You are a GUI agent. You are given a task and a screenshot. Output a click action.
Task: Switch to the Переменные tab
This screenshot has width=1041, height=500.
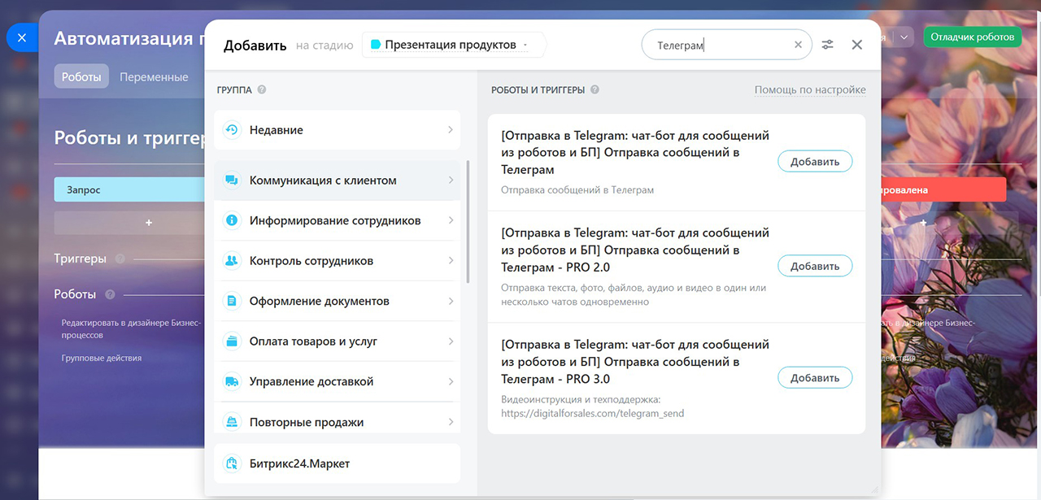point(154,77)
